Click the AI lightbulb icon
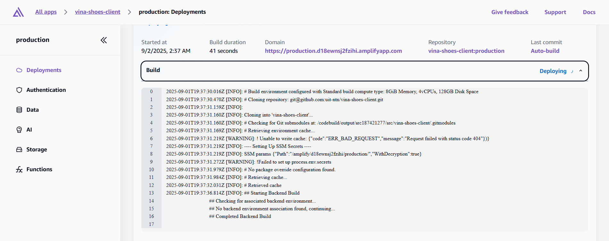The width and height of the screenshot is (609, 241). pyautogui.click(x=19, y=130)
